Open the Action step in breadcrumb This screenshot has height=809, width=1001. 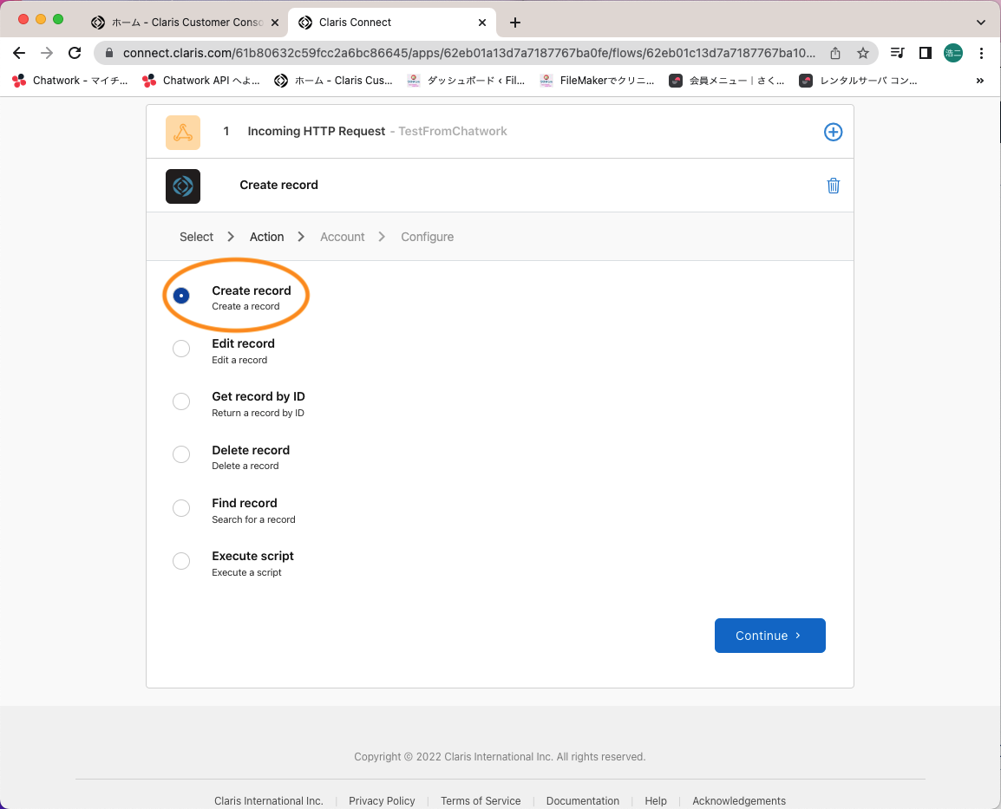click(x=267, y=237)
